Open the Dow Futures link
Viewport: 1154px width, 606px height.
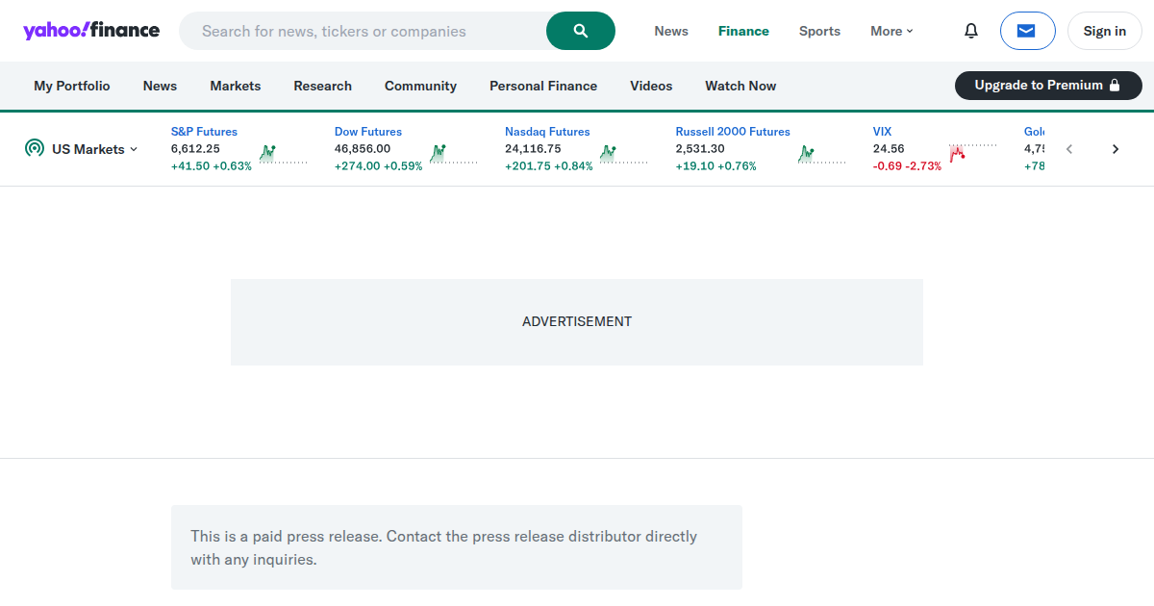(x=368, y=132)
